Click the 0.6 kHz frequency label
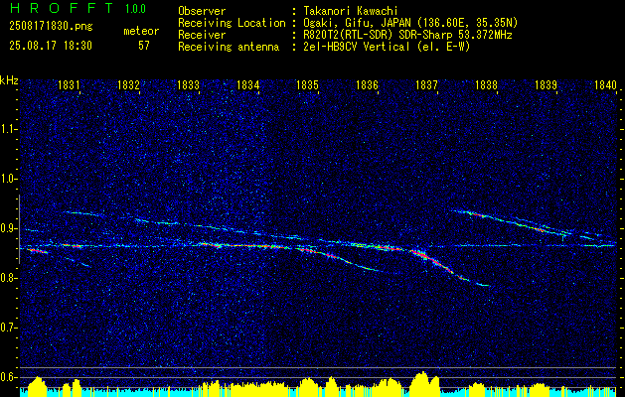This screenshot has width=625, height=397. 7,377
